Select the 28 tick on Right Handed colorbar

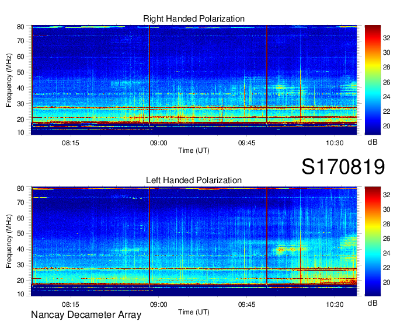click(x=386, y=67)
